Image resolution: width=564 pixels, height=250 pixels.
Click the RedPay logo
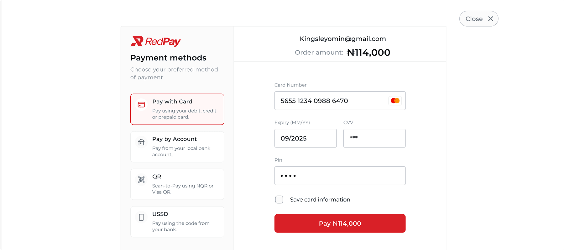[155, 41]
